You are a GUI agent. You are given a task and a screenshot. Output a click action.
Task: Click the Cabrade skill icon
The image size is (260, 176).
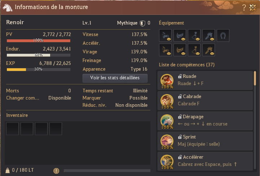pyautogui.click(x=167, y=101)
